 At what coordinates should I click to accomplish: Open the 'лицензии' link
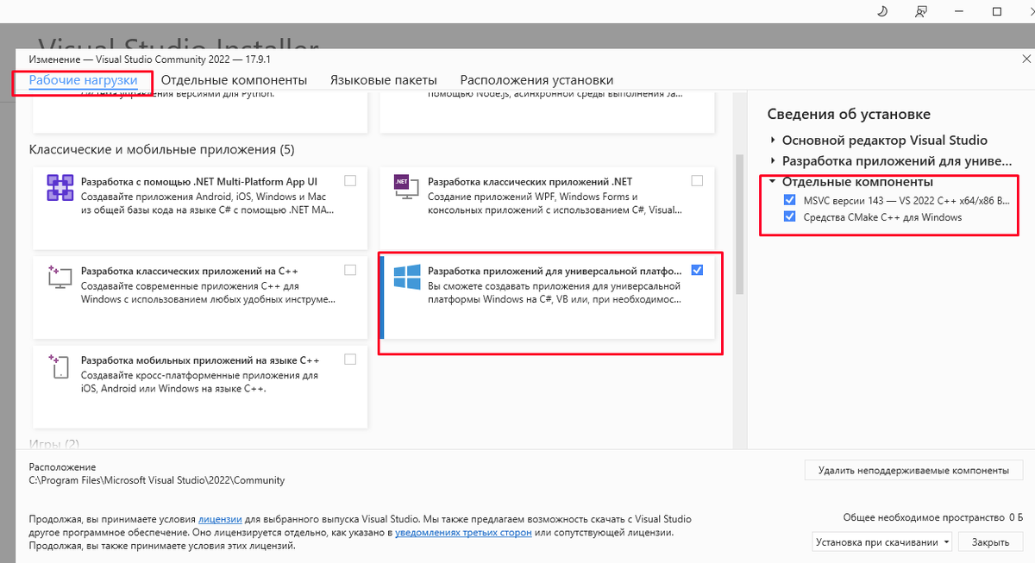point(220,520)
